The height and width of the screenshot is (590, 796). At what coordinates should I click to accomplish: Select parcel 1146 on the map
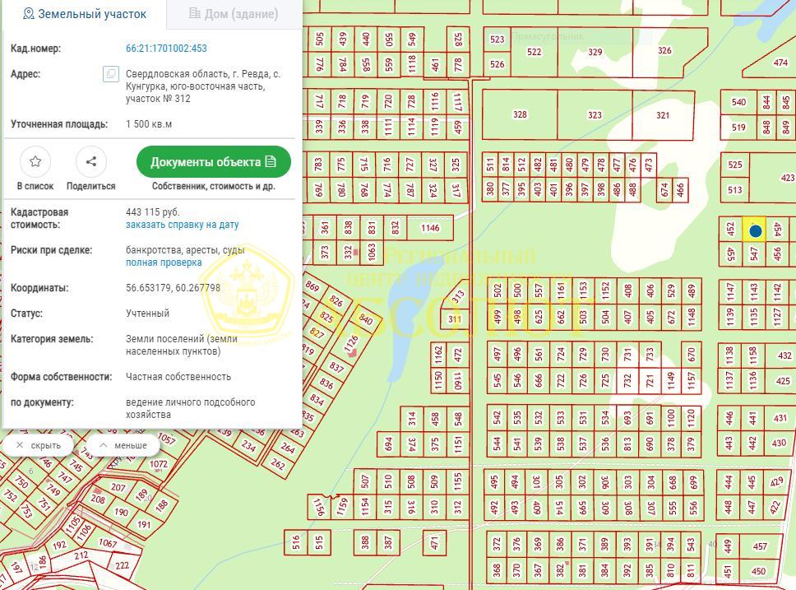429,228
